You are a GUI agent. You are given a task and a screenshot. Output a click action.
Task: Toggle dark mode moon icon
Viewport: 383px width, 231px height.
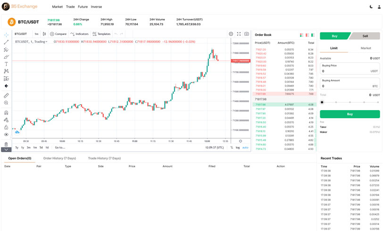[371, 7]
